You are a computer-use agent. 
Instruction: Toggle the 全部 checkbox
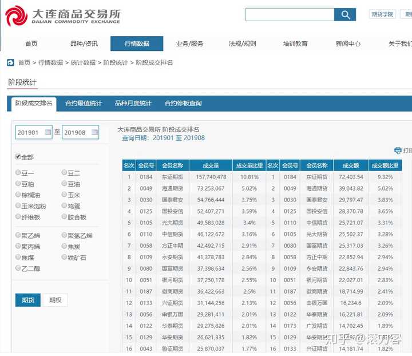[18, 157]
